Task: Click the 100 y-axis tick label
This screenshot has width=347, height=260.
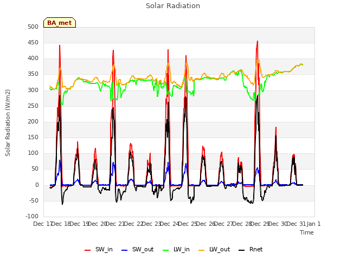Action: (33, 153)
